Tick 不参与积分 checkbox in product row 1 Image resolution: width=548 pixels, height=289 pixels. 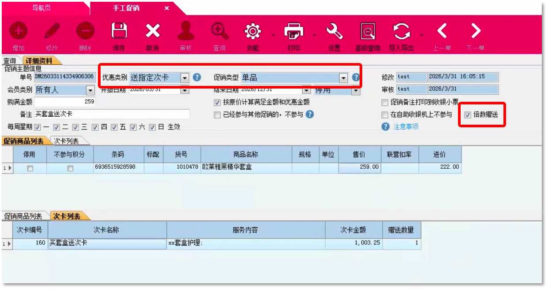(x=70, y=168)
